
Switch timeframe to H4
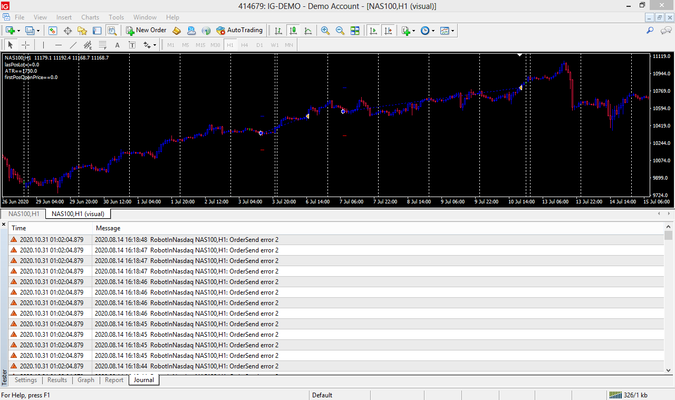[x=245, y=45]
